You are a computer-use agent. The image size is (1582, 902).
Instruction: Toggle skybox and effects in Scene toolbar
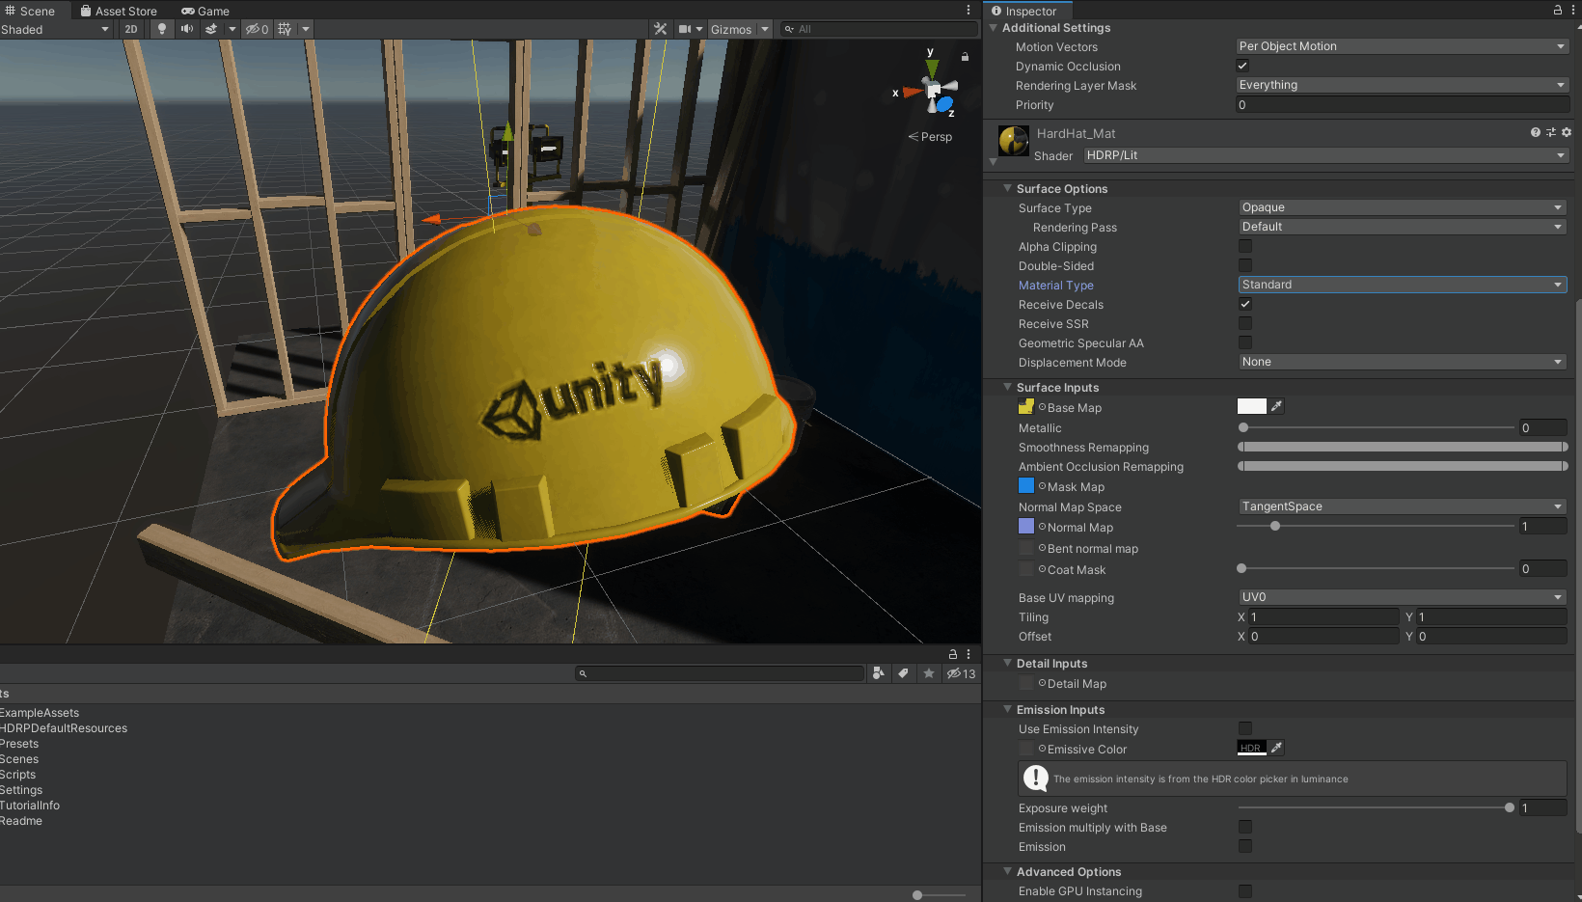[x=211, y=29]
